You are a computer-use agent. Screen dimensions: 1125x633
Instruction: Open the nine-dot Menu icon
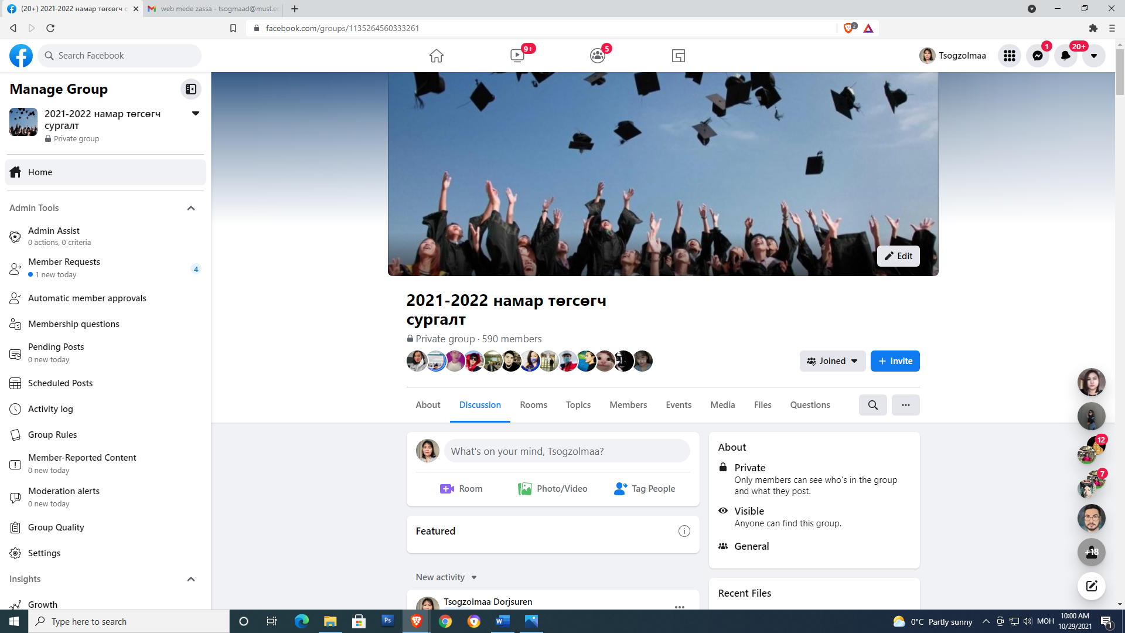click(1010, 56)
